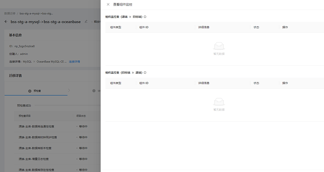
Task: Click the back arrow beside the project title
Action: click(6, 22)
